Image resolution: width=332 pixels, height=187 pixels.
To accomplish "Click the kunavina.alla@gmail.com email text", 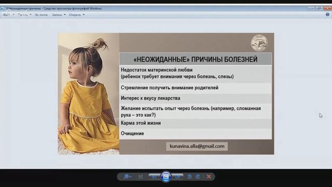I will tap(197, 146).
